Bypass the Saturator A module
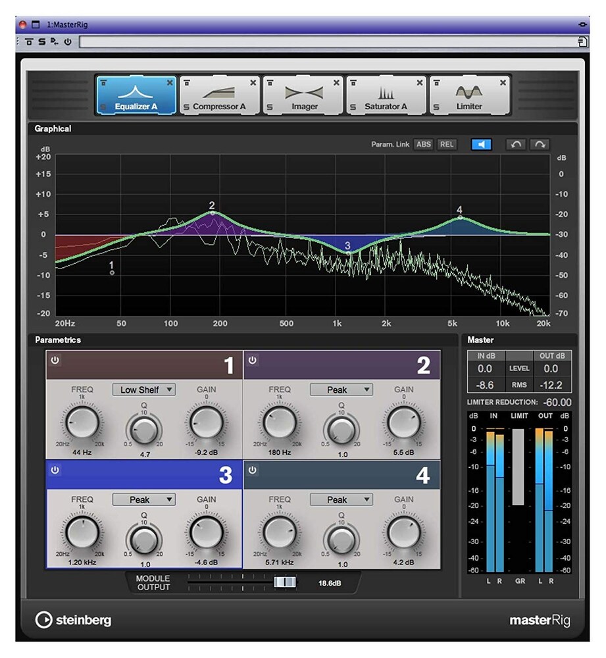Image resolution: width=606 pixels, height=658 pixels. (353, 83)
